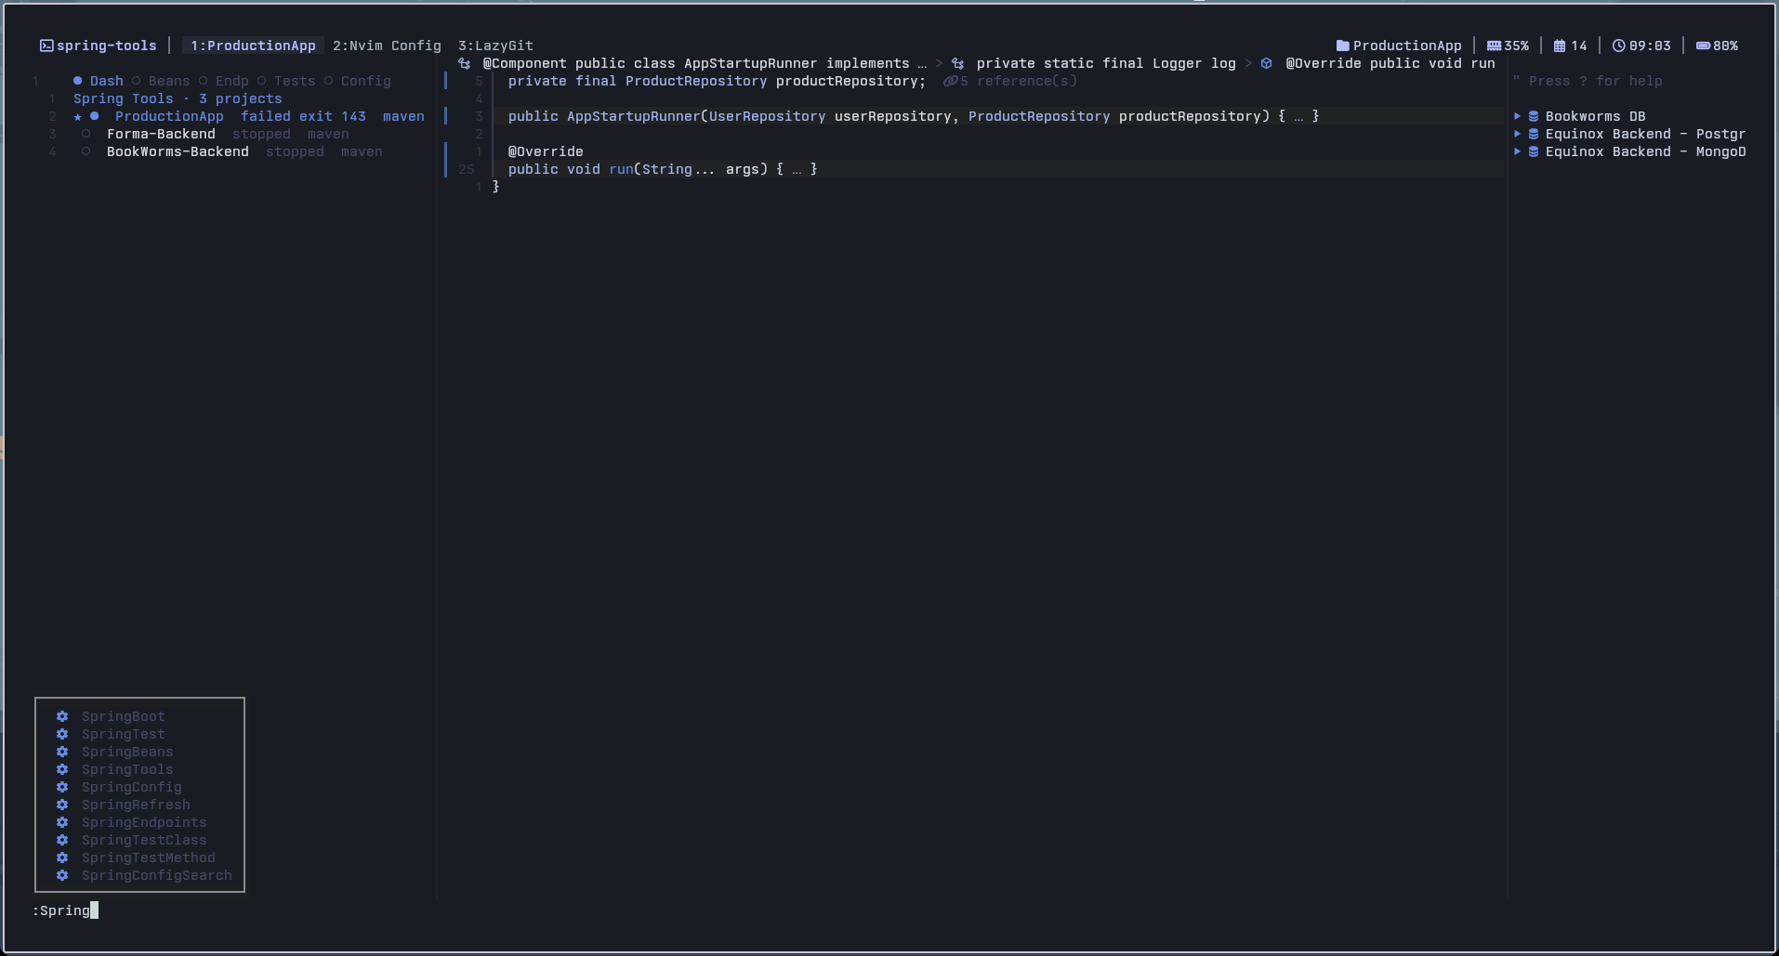Click database icon for Equinox Backend - MongoD
This screenshot has width=1779, height=956.
coord(1534,151)
